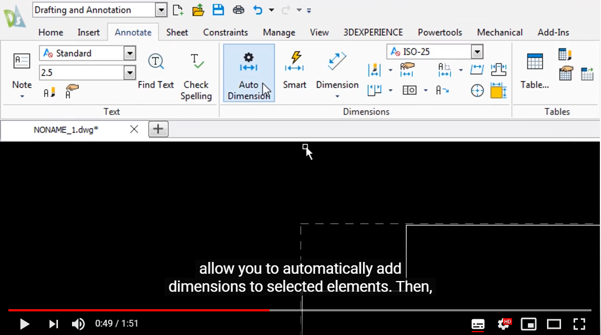
Task: Select the tolerance frame tool
Action: [x=409, y=90]
